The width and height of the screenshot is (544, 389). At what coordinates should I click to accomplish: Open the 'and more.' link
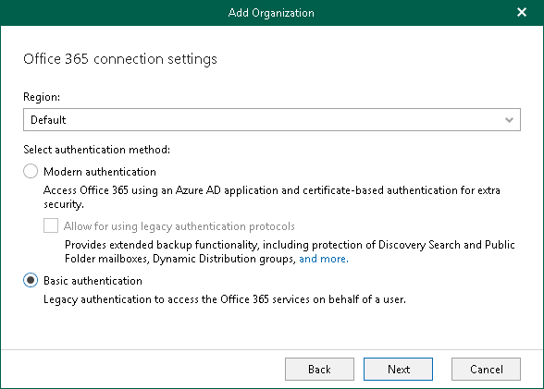[x=324, y=259]
